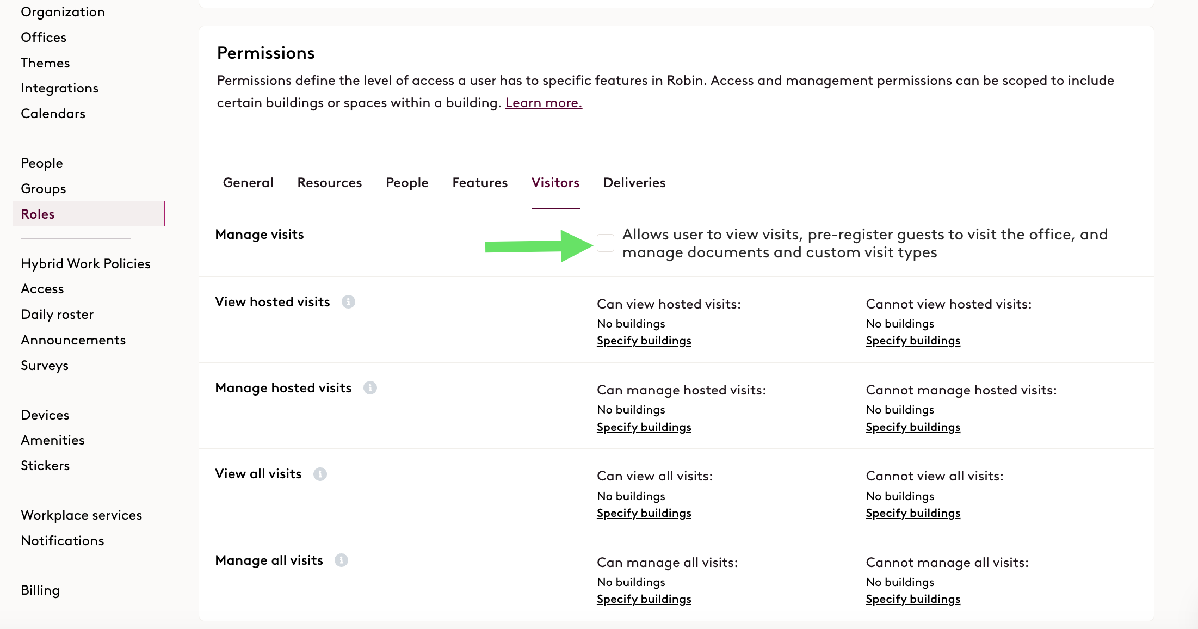Open info icon beside Manage all visits
The image size is (1198, 629).
[x=341, y=560]
